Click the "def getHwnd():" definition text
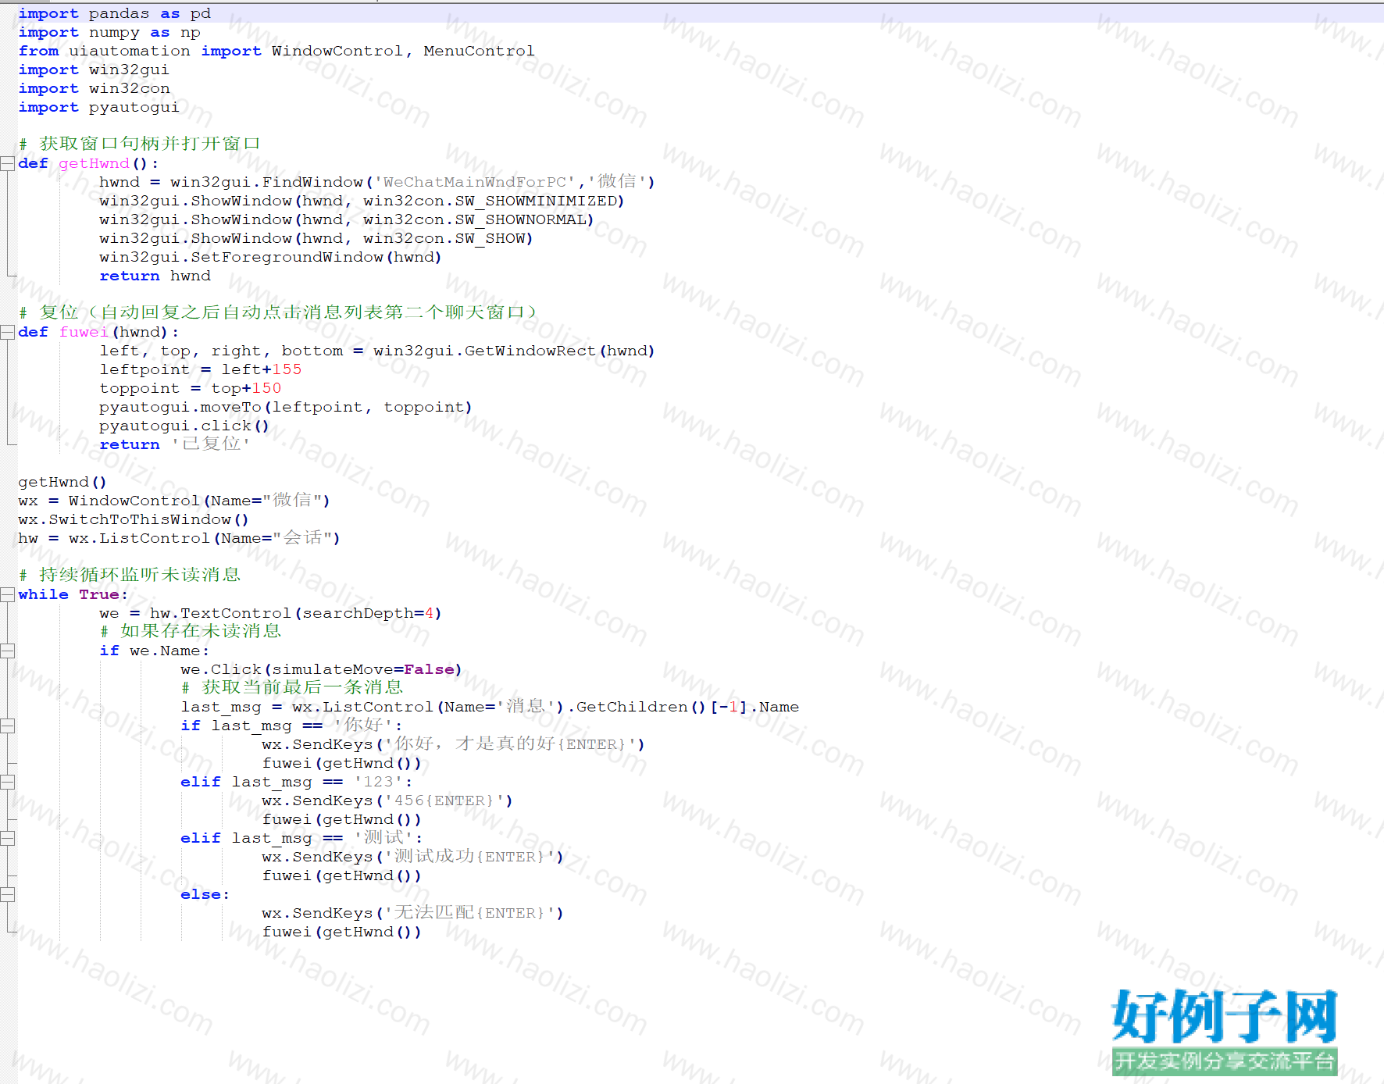Viewport: 1384px width, 1084px height. [88, 163]
